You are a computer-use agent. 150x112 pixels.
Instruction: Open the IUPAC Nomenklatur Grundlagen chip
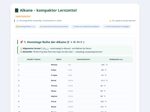pos(117,27)
